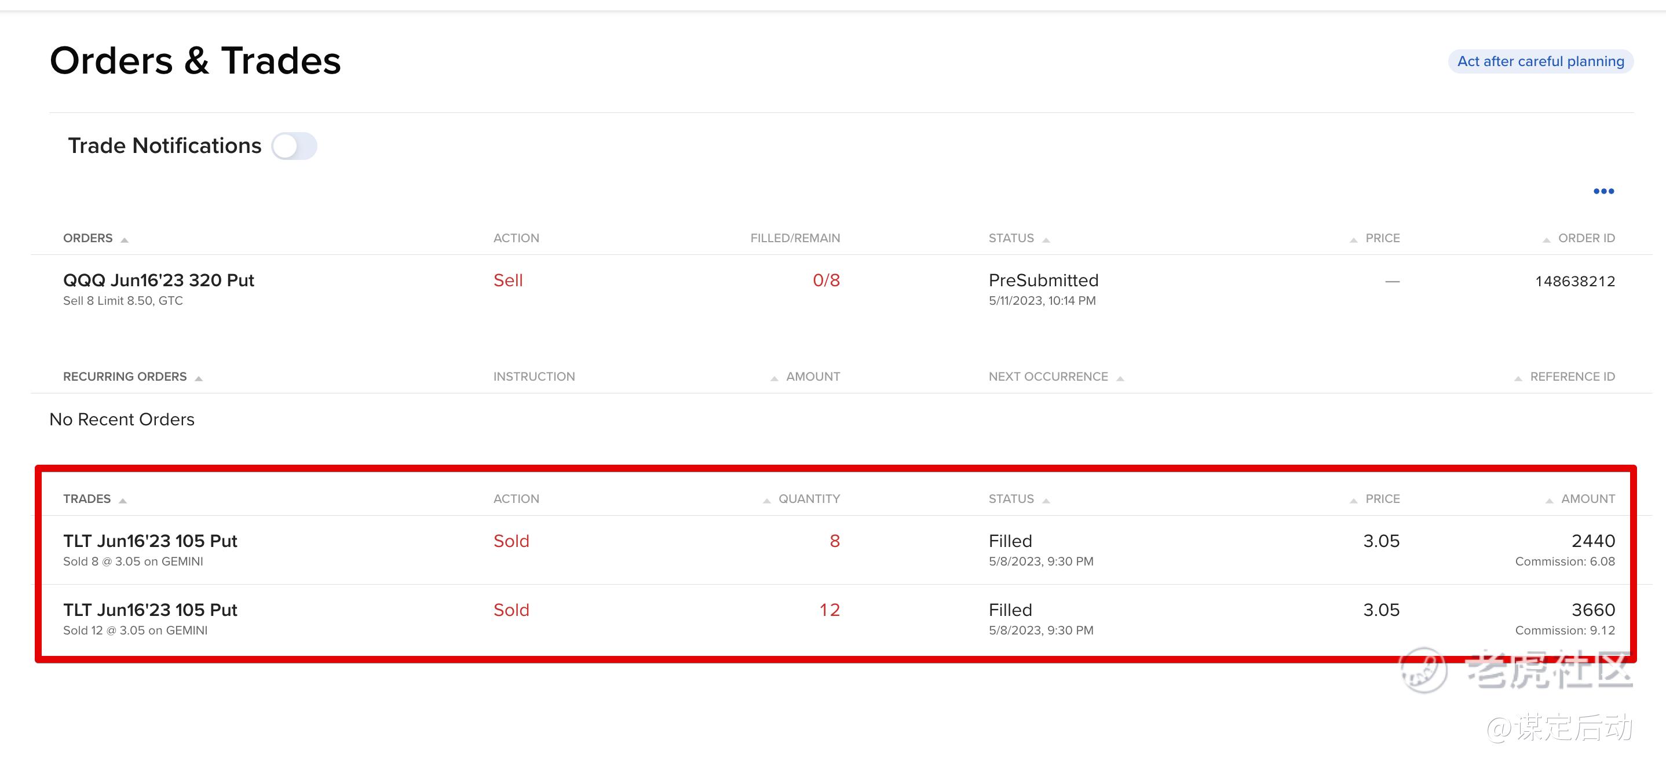Click the INSTRUCTION column header
Image resolution: width=1666 pixels, height=766 pixels.
pos(534,377)
